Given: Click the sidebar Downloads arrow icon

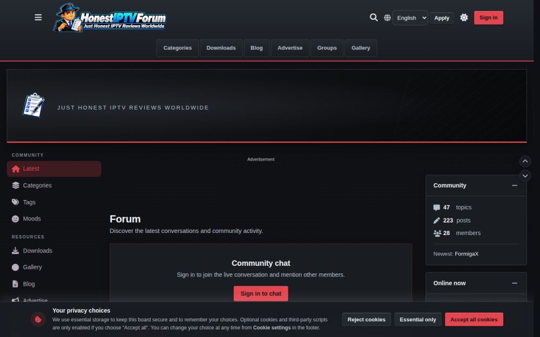Looking at the screenshot, I should [16, 251].
